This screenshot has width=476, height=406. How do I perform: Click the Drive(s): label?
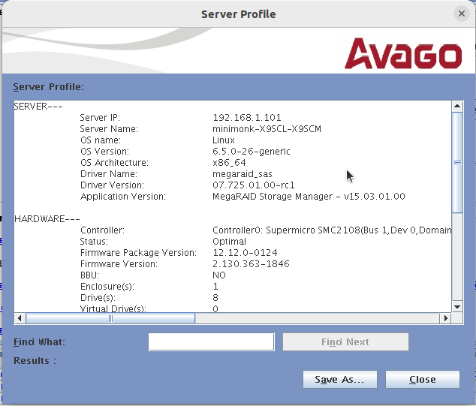tap(98, 298)
